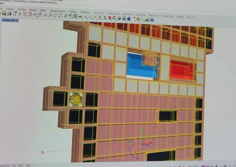Click the Set CPlane icon
The width and height of the screenshot is (236, 167).
pos(85,17)
